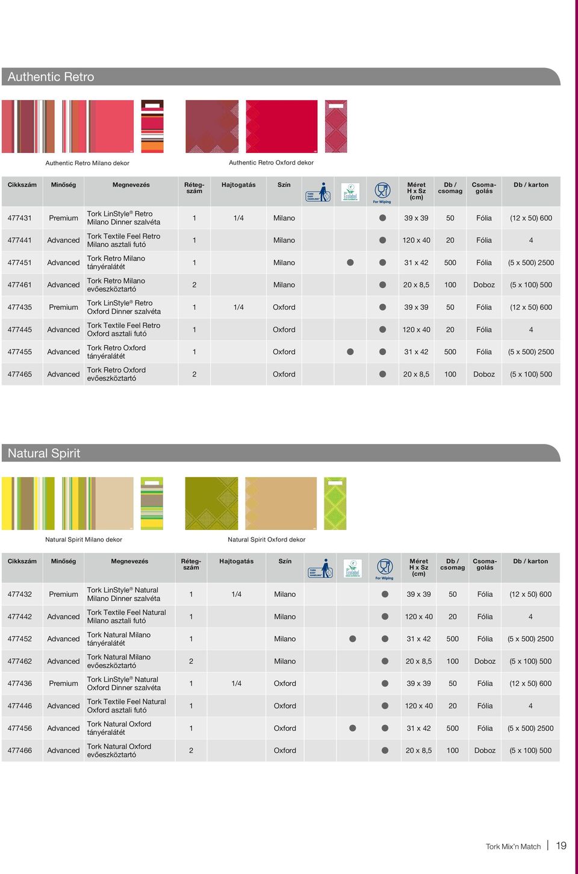The height and width of the screenshot is (874, 578).
Task: Click article number 477452
Action: 20,639
